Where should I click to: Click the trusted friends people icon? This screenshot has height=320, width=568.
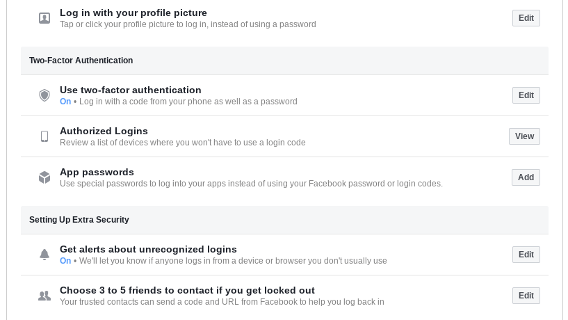coord(44,296)
